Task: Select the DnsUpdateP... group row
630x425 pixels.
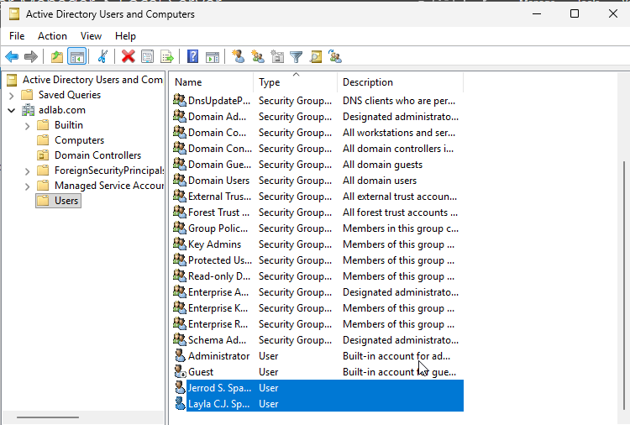Action: coord(318,101)
